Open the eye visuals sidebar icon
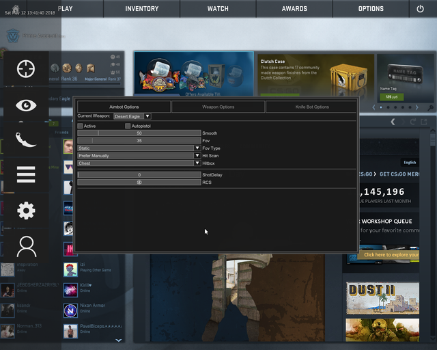 coord(26,105)
